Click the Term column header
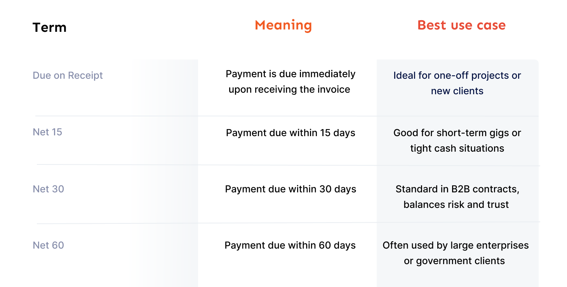Image resolution: width=567 pixels, height=287 pixels. coord(49,28)
